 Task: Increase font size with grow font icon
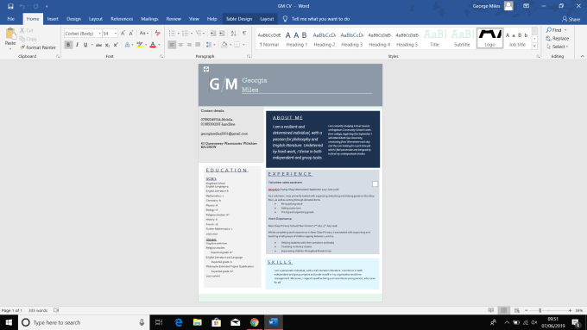pyautogui.click(x=123, y=34)
